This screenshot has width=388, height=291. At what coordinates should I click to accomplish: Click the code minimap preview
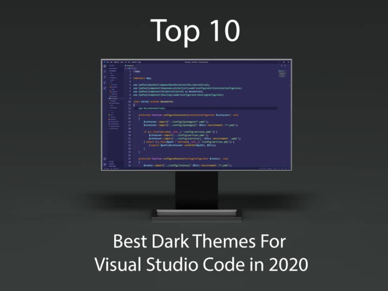(282, 74)
